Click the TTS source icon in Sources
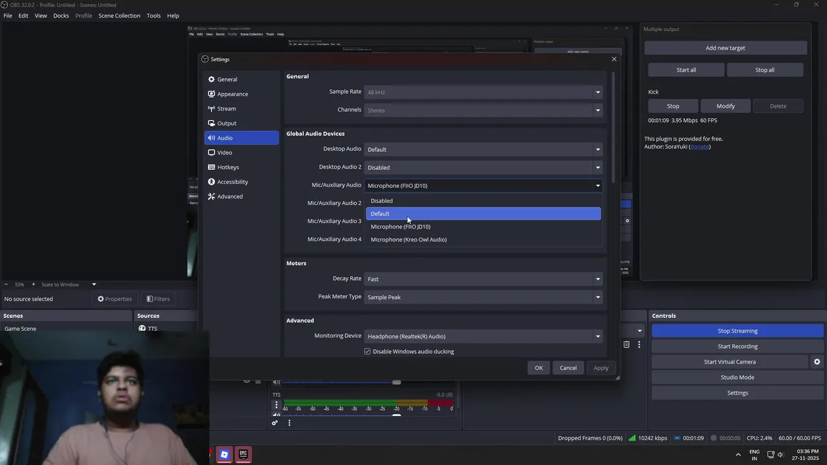The width and height of the screenshot is (827, 465). tap(142, 329)
